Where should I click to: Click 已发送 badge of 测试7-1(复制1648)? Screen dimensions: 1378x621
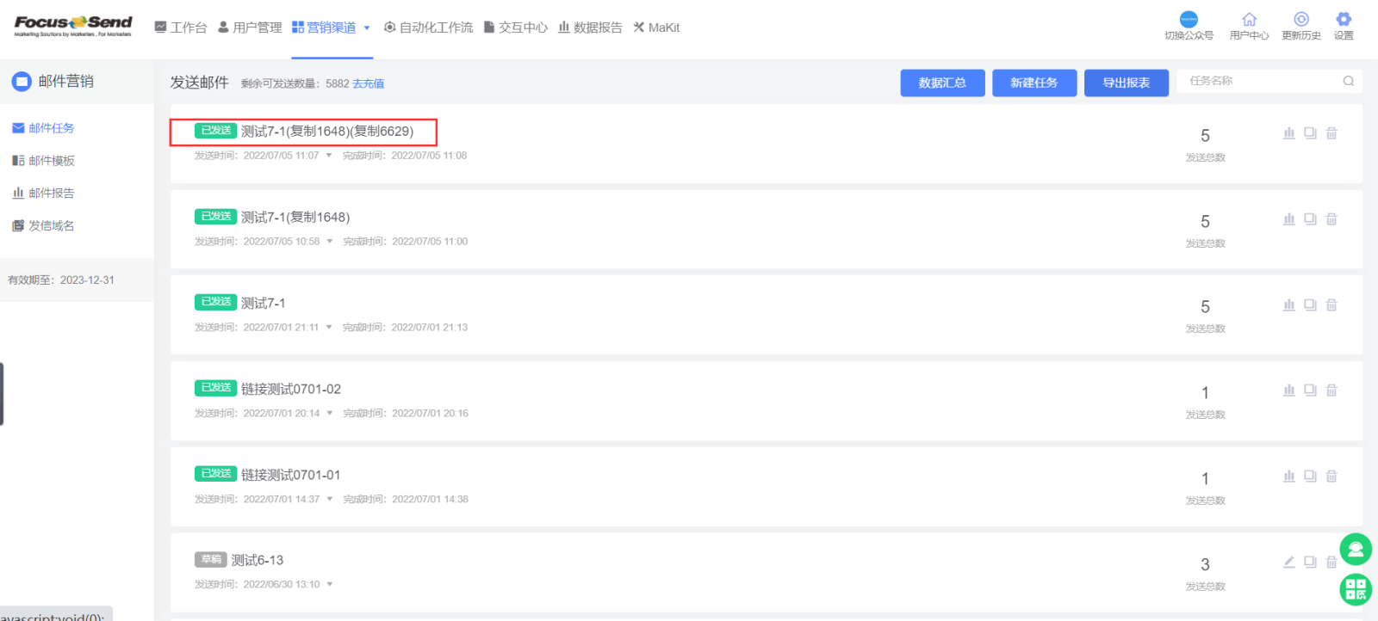click(215, 217)
